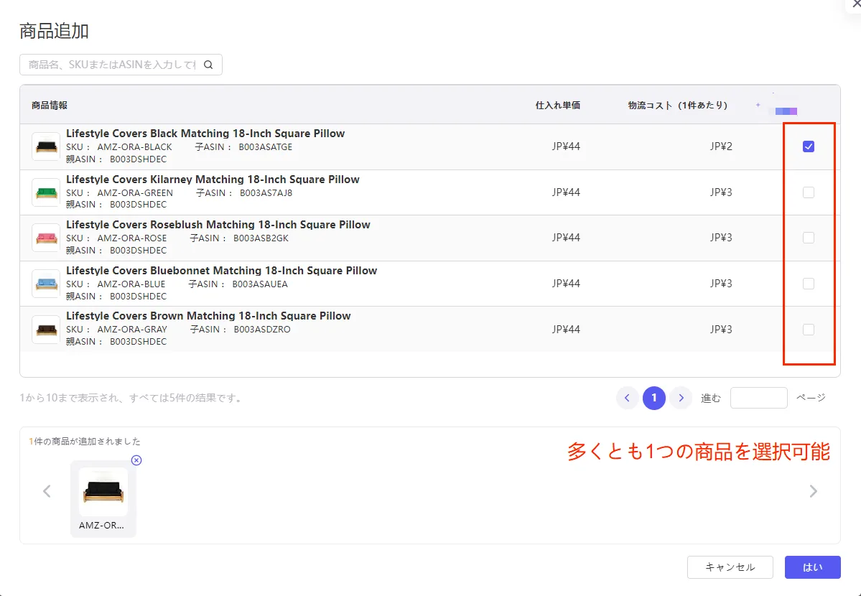Click title Lifestyle Covers Brown Matching pillow
The height and width of the screenshot is (596, 861).
[208, 316]
